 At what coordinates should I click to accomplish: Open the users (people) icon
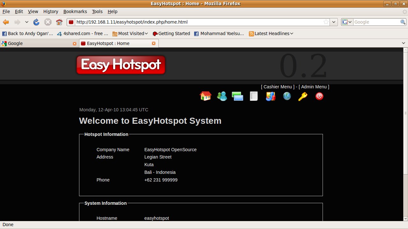tap(222, 96)
